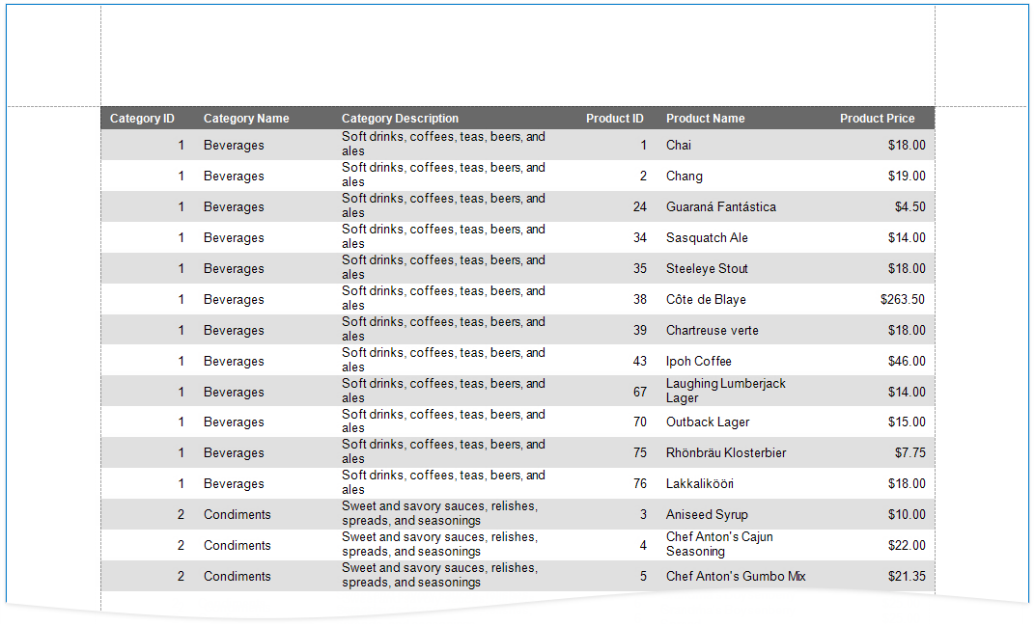Click the Category ID column header
The width and height of the screenshot is (1035, 626).
(142, 119)
